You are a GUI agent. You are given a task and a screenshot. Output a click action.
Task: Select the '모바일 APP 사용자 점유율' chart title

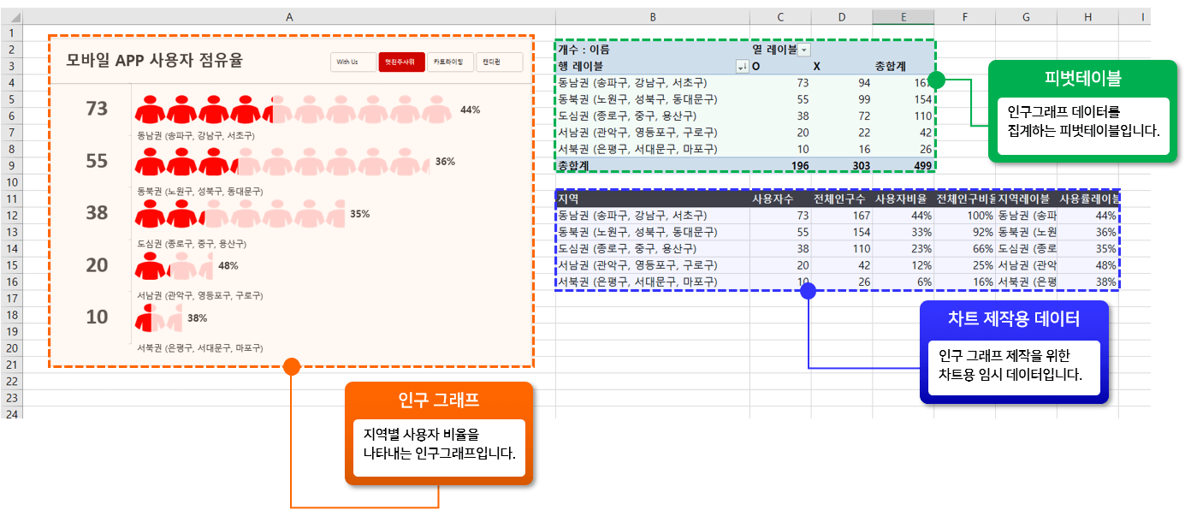tap(155, 60)
